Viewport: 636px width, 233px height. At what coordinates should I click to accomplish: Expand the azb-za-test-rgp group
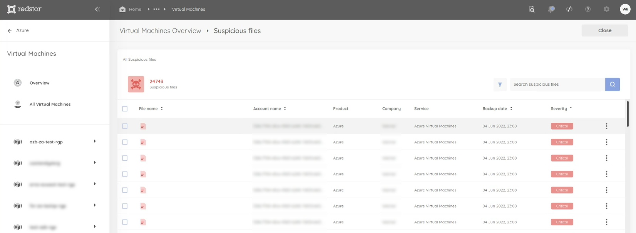(95, 141)
